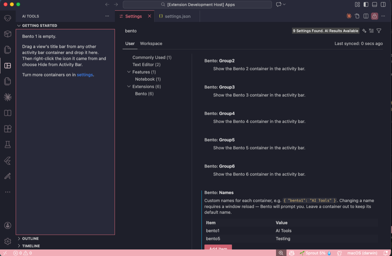The height and width of the screenshot is (256, 392).
Task: Open the settings filter funnel
Action: pos(379,31)
